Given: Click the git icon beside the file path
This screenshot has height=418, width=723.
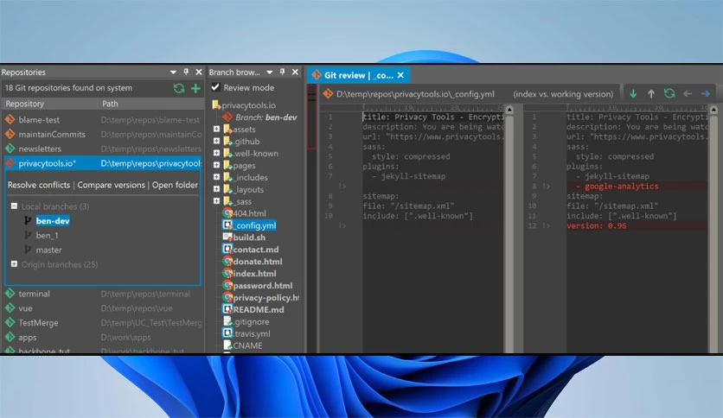Looking at the screenshot, I should 328,94.
